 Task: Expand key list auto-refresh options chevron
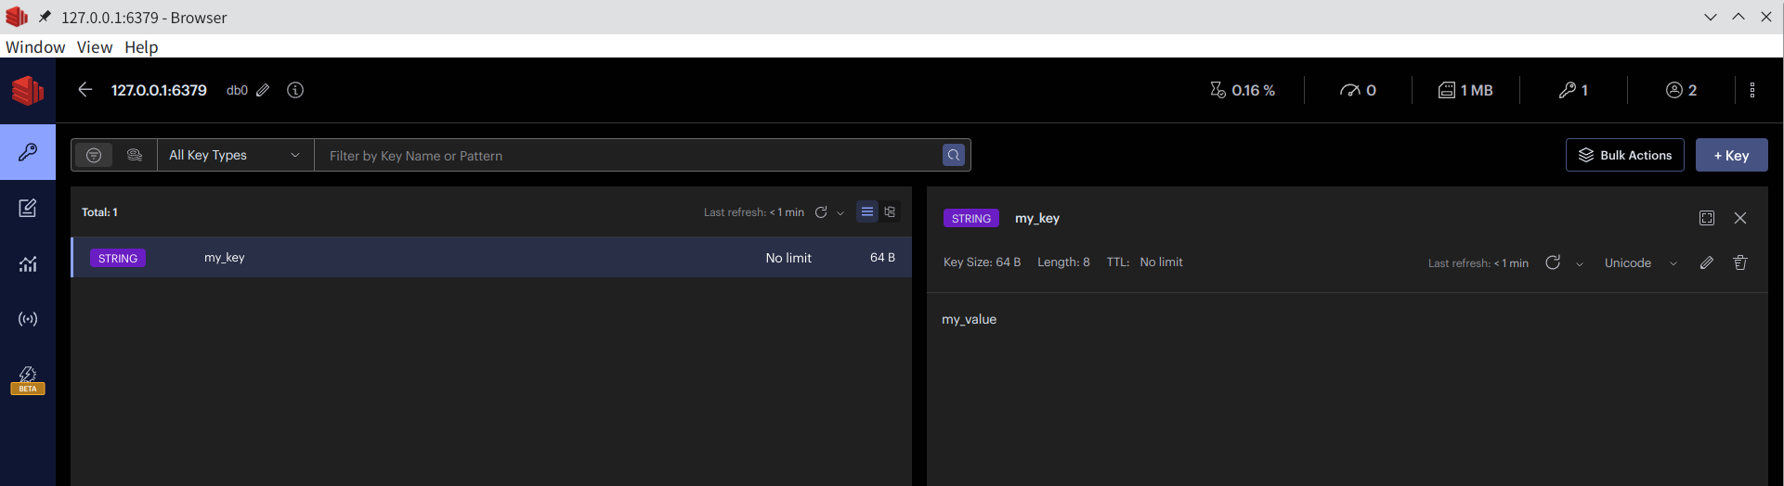pos(840,212)
